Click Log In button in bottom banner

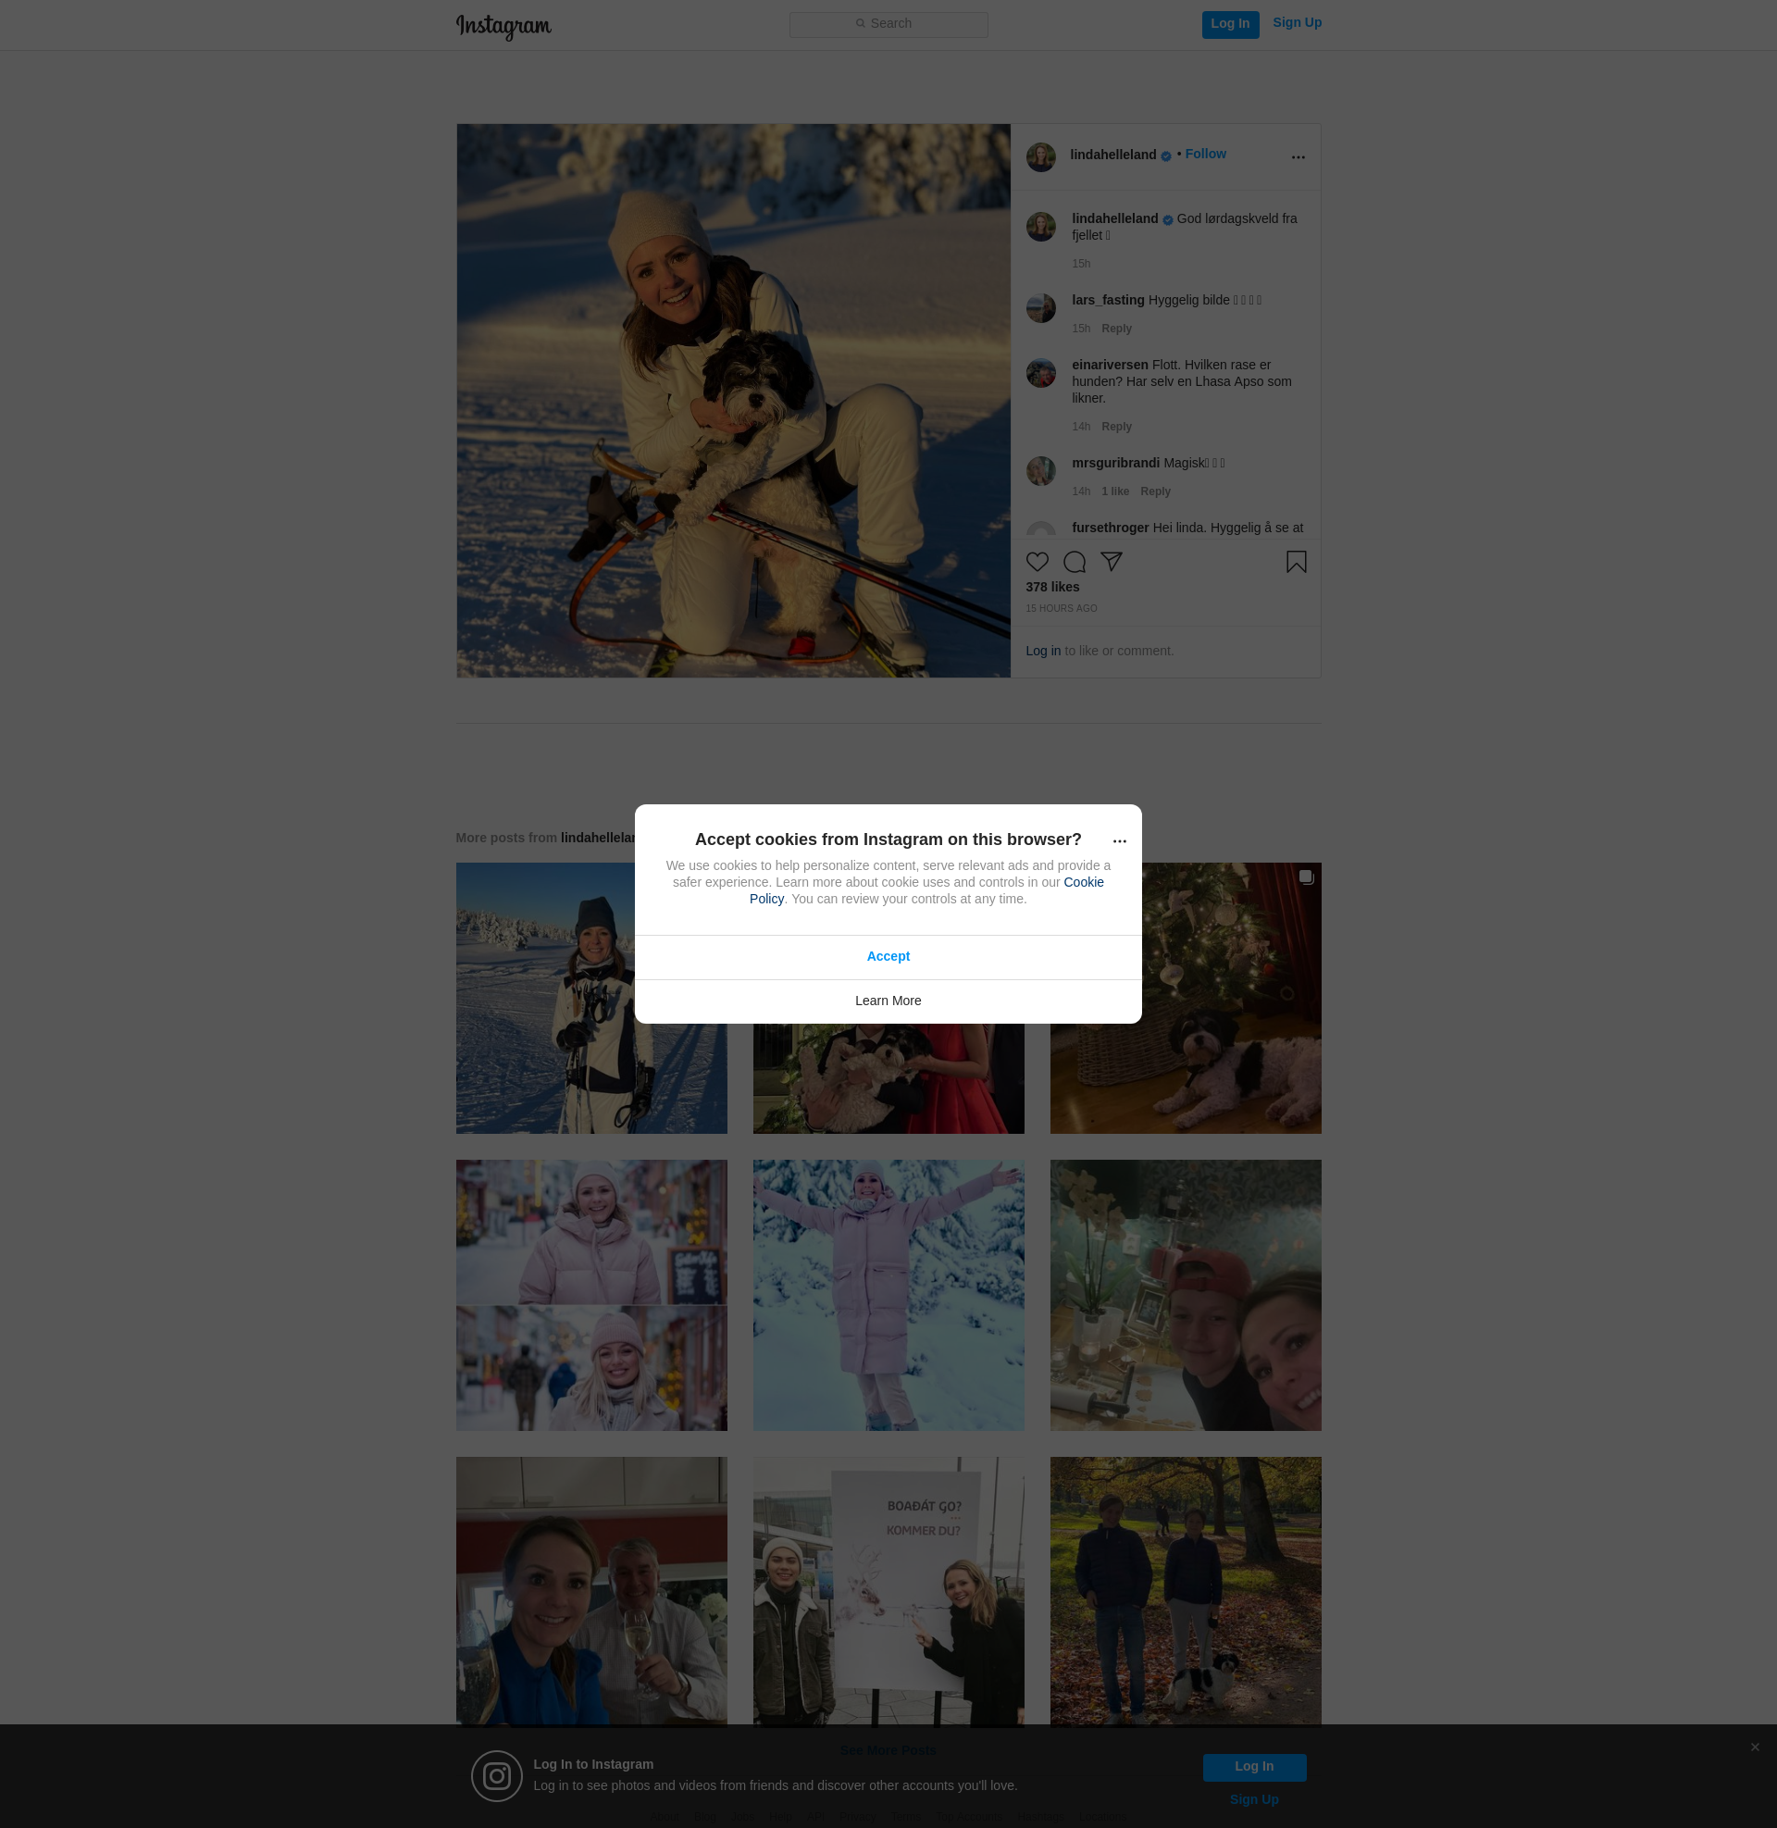pyautogui.click(x=1253, y=1767)
